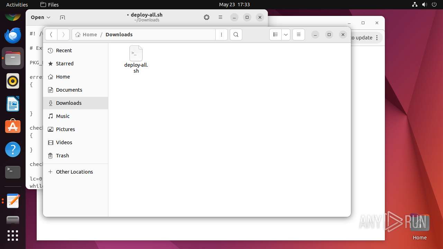The image size is (443, 249).
Task: Expand view options dropdown arrow
Action: point(286,35)
